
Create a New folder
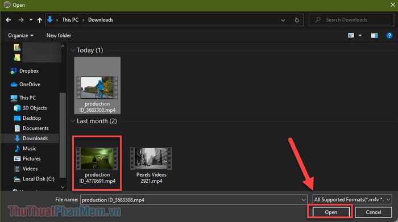(59, 35)
